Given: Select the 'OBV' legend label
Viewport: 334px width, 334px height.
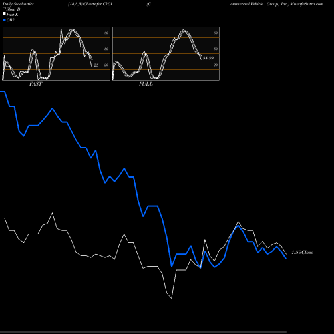Looking at the screenshot, I should (x=11, y=20).
